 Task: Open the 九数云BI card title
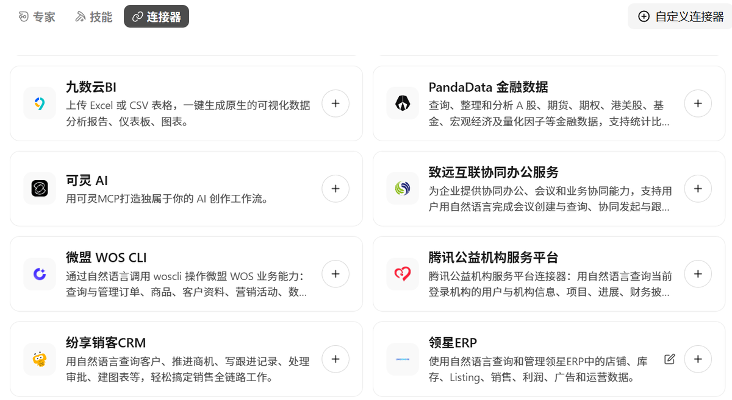[x=91, y=87]
